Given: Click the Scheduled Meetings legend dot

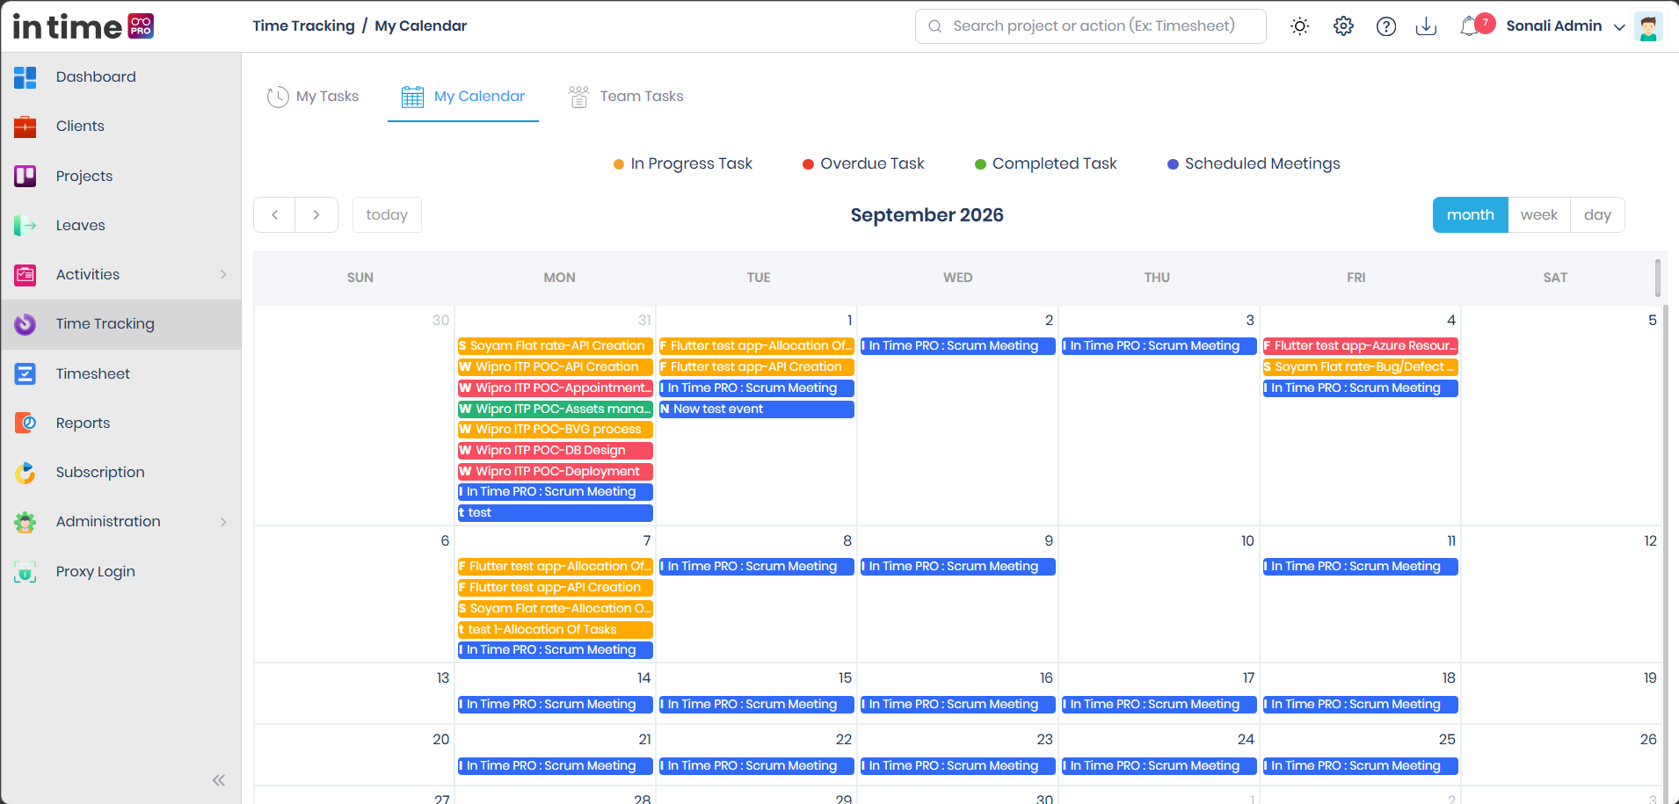Looking at the screenshot, I should click(1173, 164).
